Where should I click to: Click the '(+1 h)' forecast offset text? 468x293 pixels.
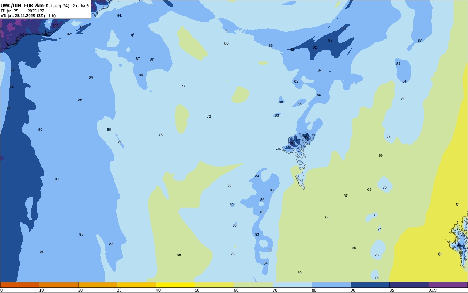(x=50, y=16)
